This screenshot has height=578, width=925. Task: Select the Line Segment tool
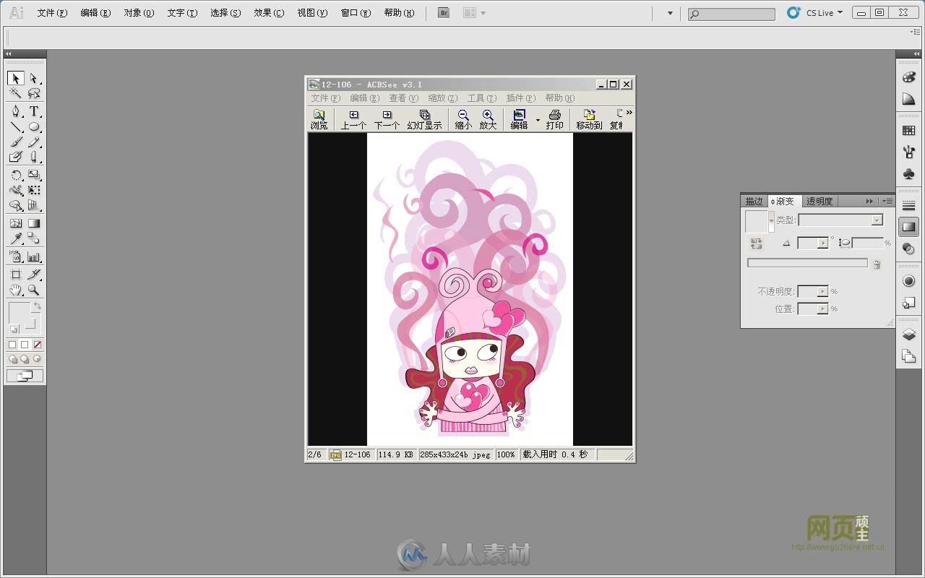[x=16, y=126]
